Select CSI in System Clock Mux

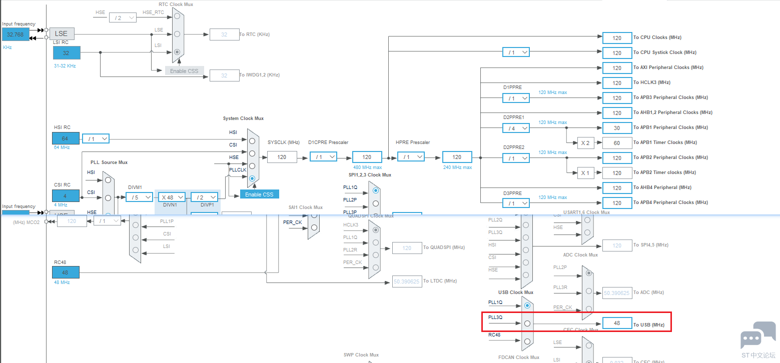pos(252,153)
